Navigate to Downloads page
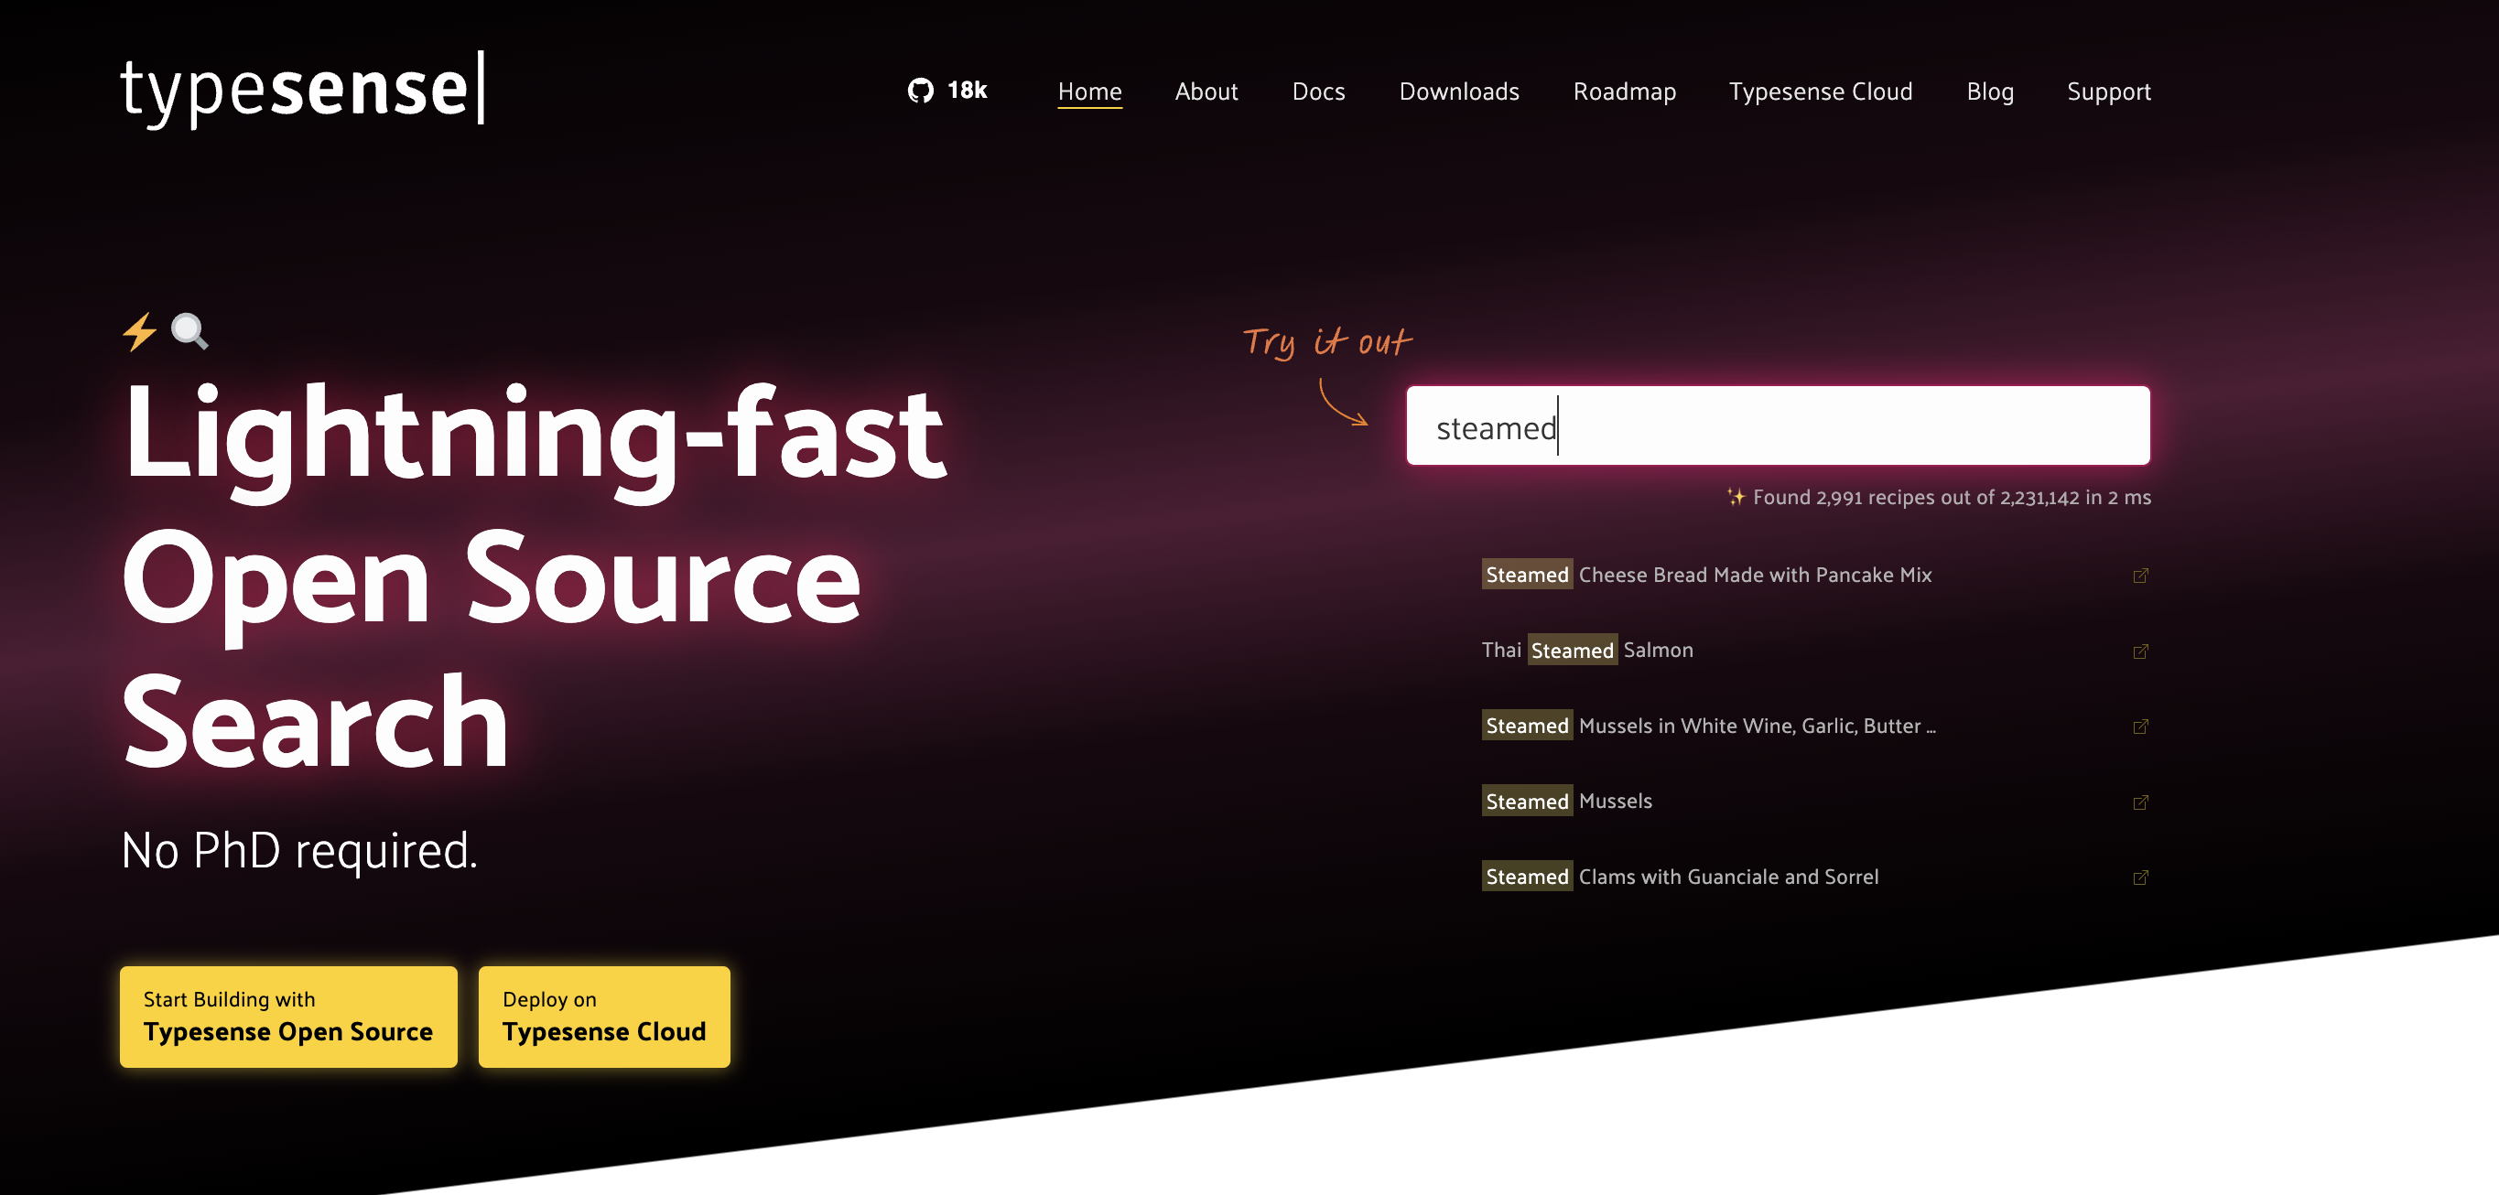 point(1458,92)
